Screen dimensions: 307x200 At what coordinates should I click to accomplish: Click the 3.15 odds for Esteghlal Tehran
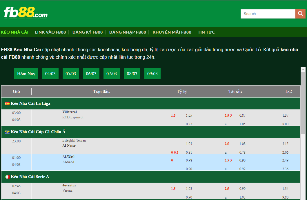coord(285,144)
